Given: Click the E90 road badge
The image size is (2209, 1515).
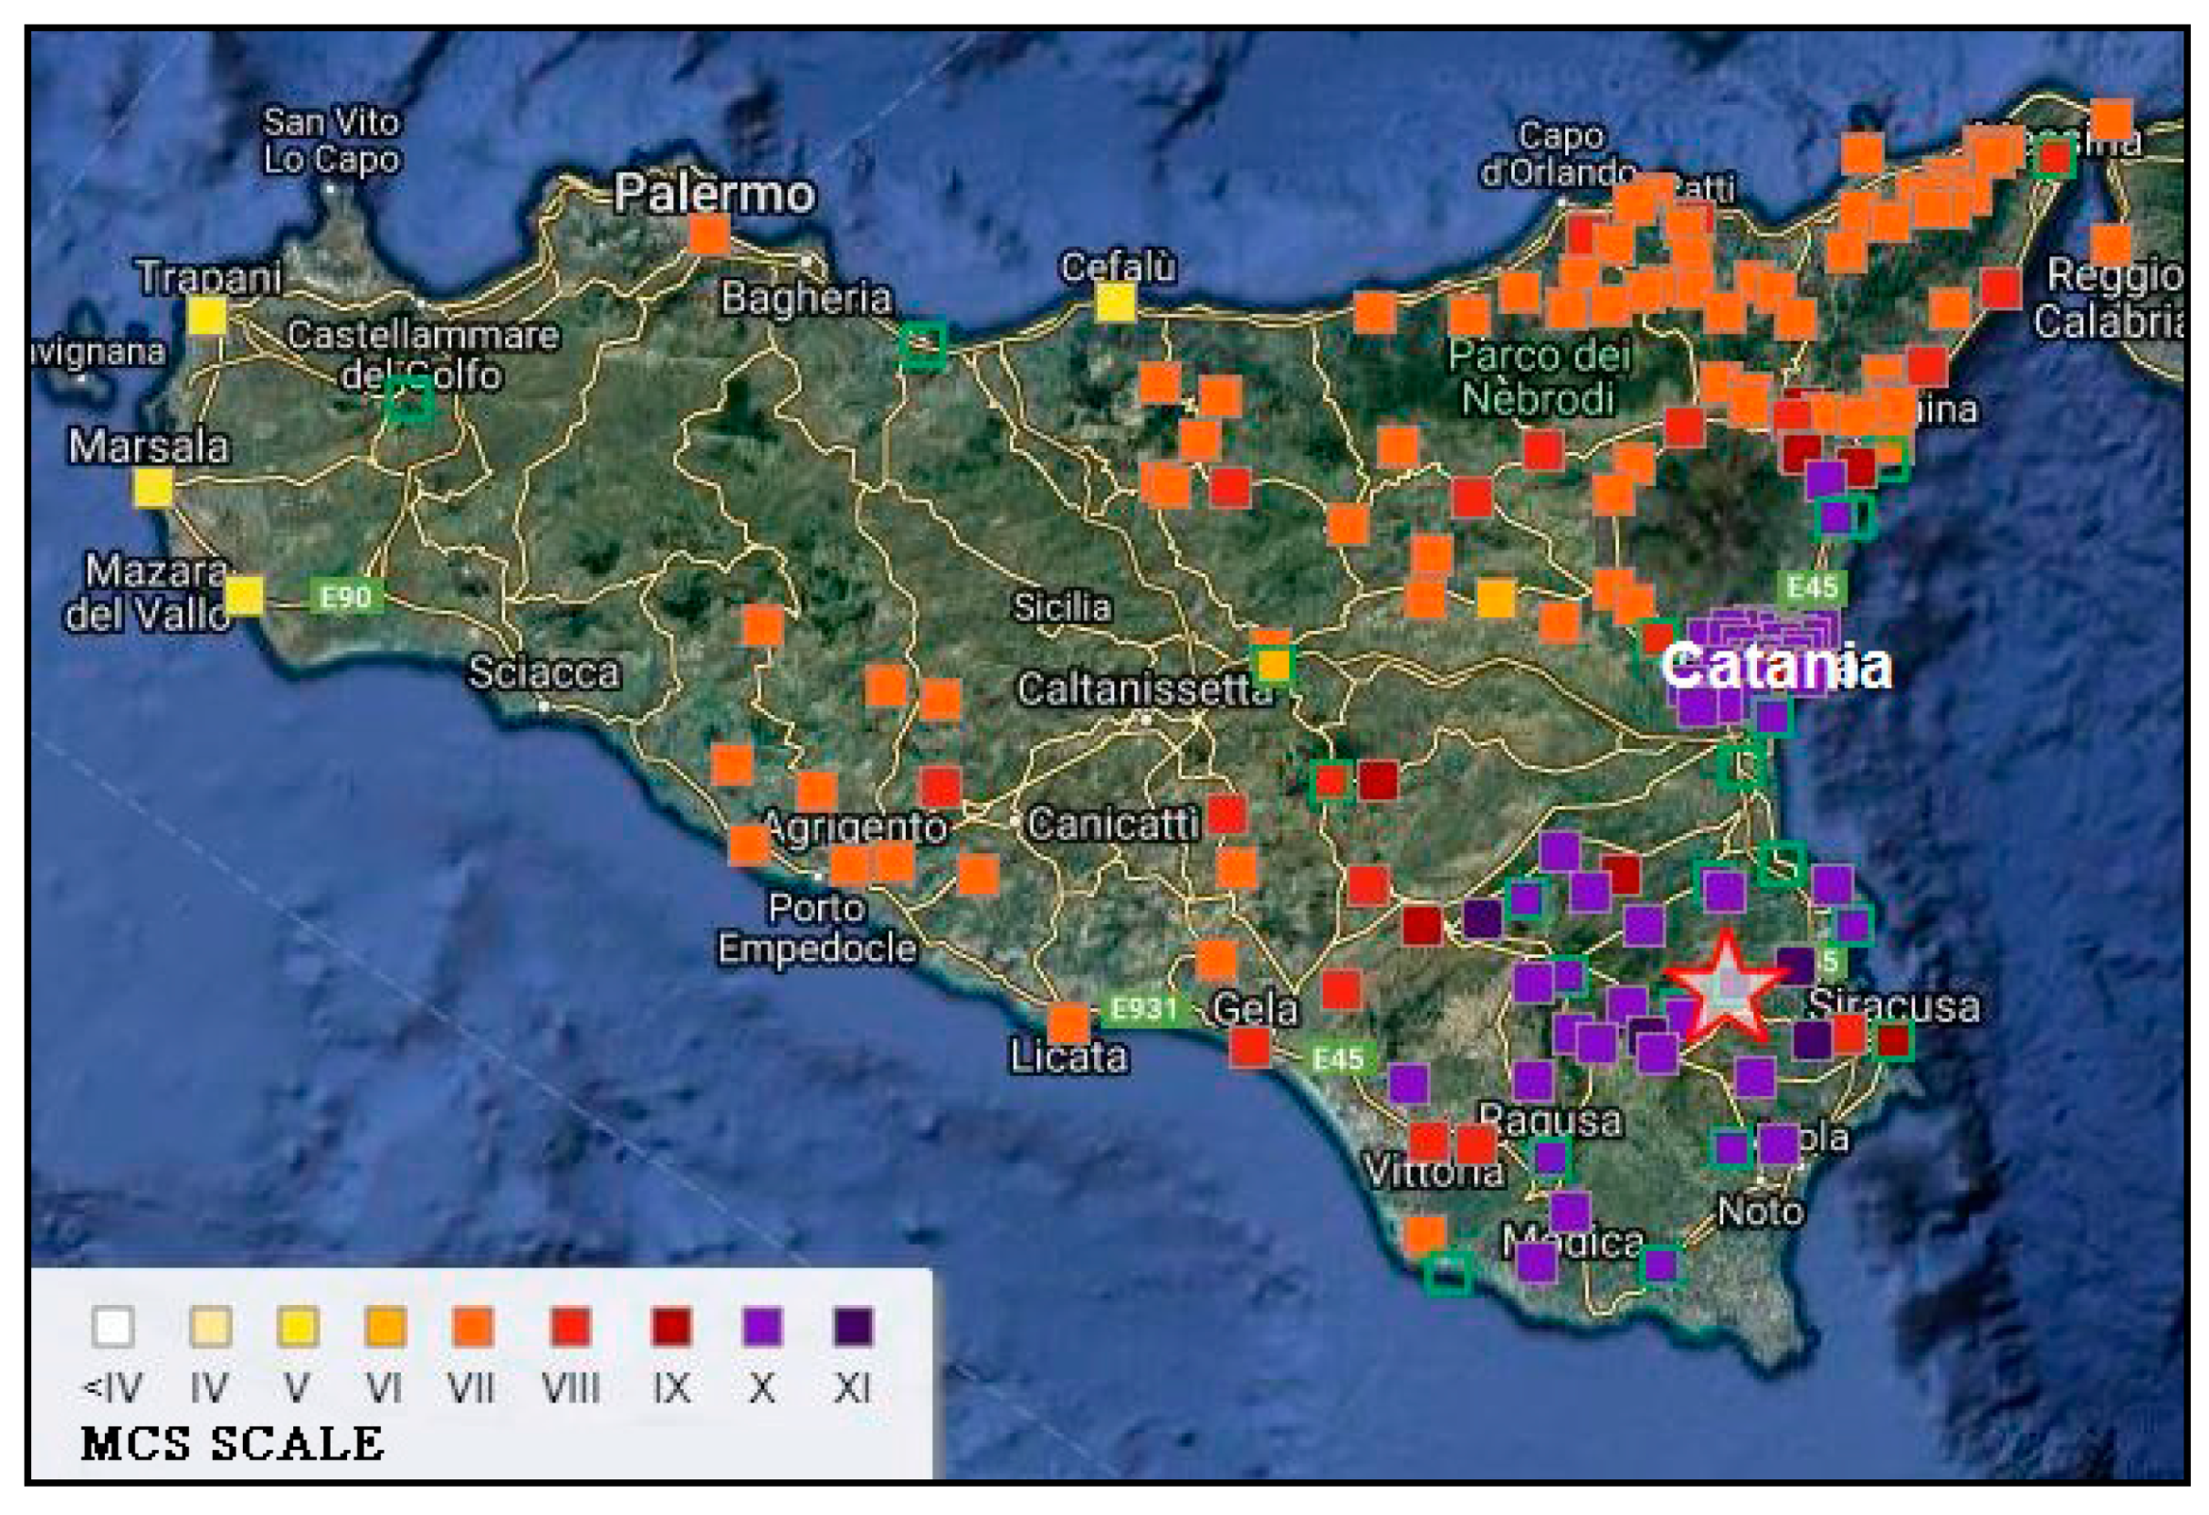Looking at the screenshot, I should [x=346, y=597].
